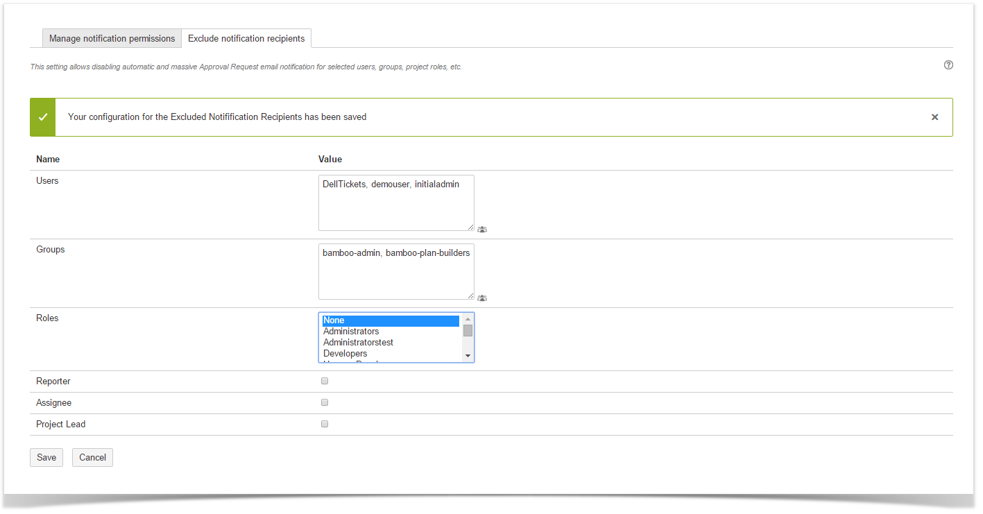
Task: Choose Developers in the Roles list
Action: (345, 354)
